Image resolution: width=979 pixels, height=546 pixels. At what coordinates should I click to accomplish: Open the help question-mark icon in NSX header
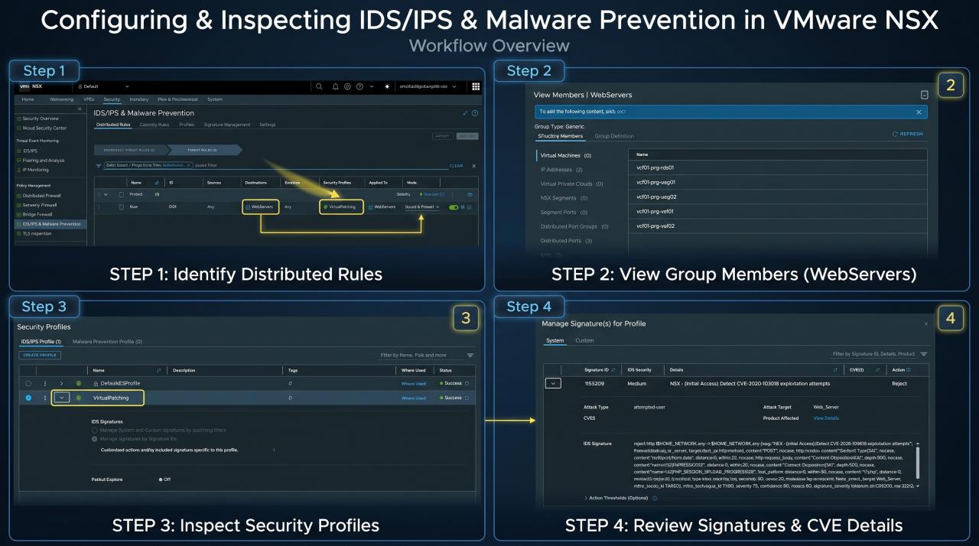[359, 86]
